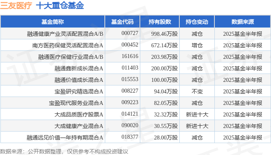This screenshot has height=155, width=271.
Task: Click the 基金简称 column header
Action: (x=53, y=22)
